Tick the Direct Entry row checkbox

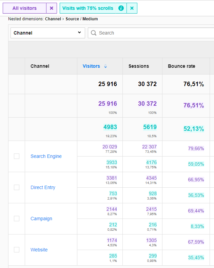[17, 187]
